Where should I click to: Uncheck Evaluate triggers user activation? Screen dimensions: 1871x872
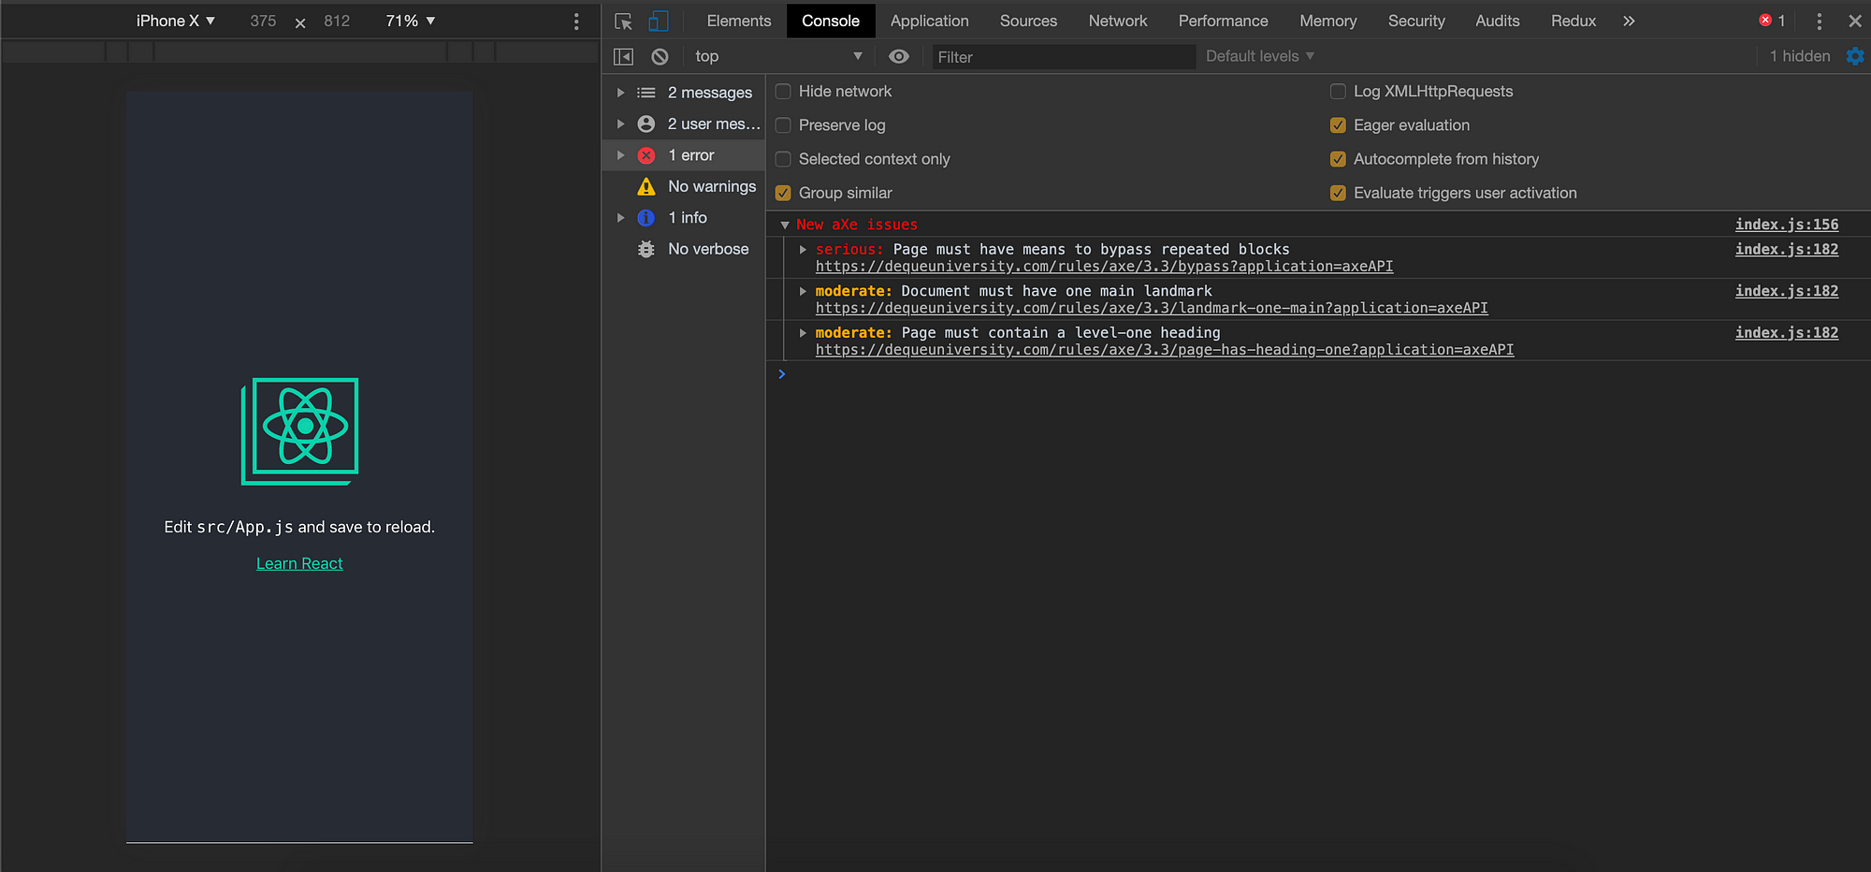pos(1338,193)
